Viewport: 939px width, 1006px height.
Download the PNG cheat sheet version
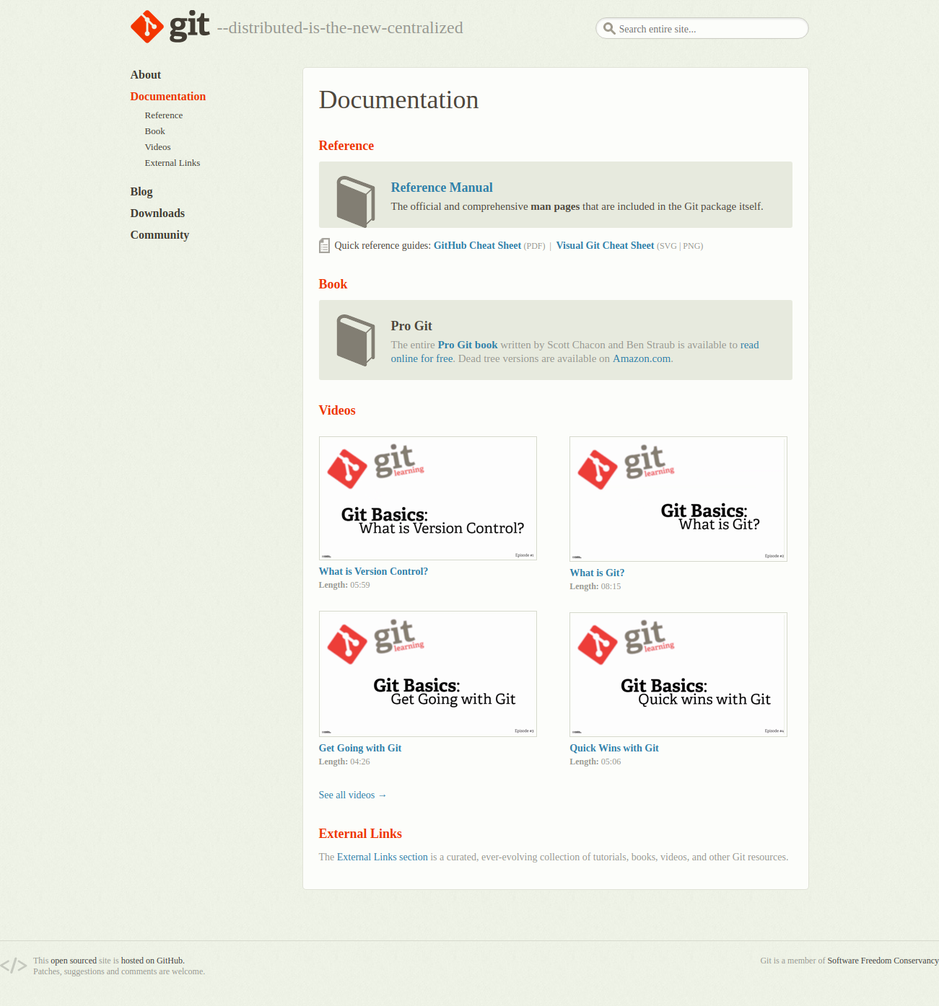[x=692, y=246]
